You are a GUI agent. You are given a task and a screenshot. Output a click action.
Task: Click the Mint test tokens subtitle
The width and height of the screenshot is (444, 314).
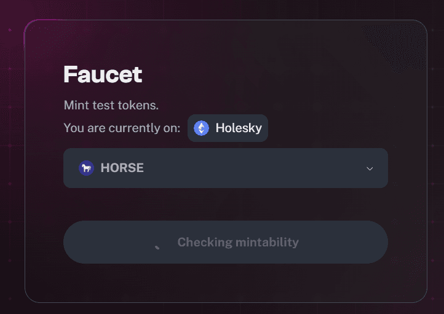[x=111, y=105]
